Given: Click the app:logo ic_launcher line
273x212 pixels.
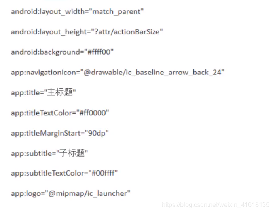Looking at the screenshot, I should (x=70, y=193).
